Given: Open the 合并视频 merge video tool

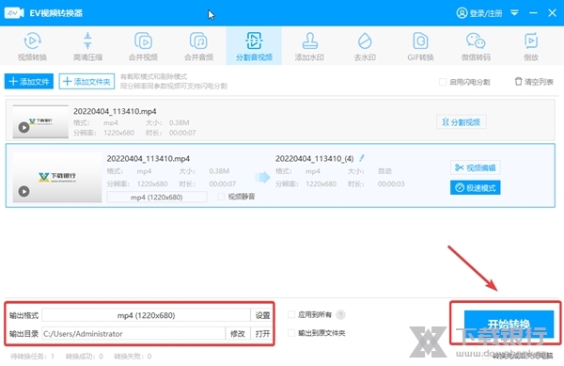Looking at the screenshot, I should coord(143,46).
